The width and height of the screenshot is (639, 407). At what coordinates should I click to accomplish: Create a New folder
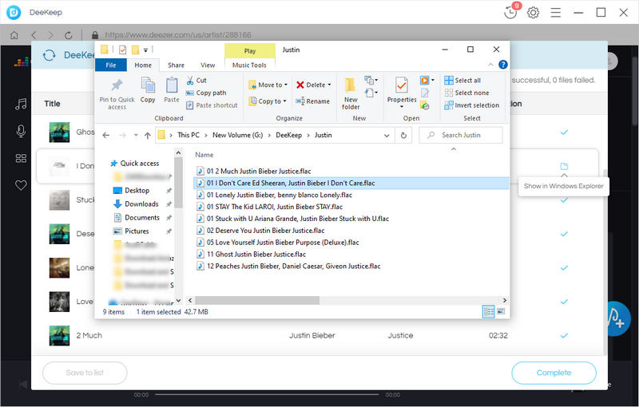click(x=351, y=93)
